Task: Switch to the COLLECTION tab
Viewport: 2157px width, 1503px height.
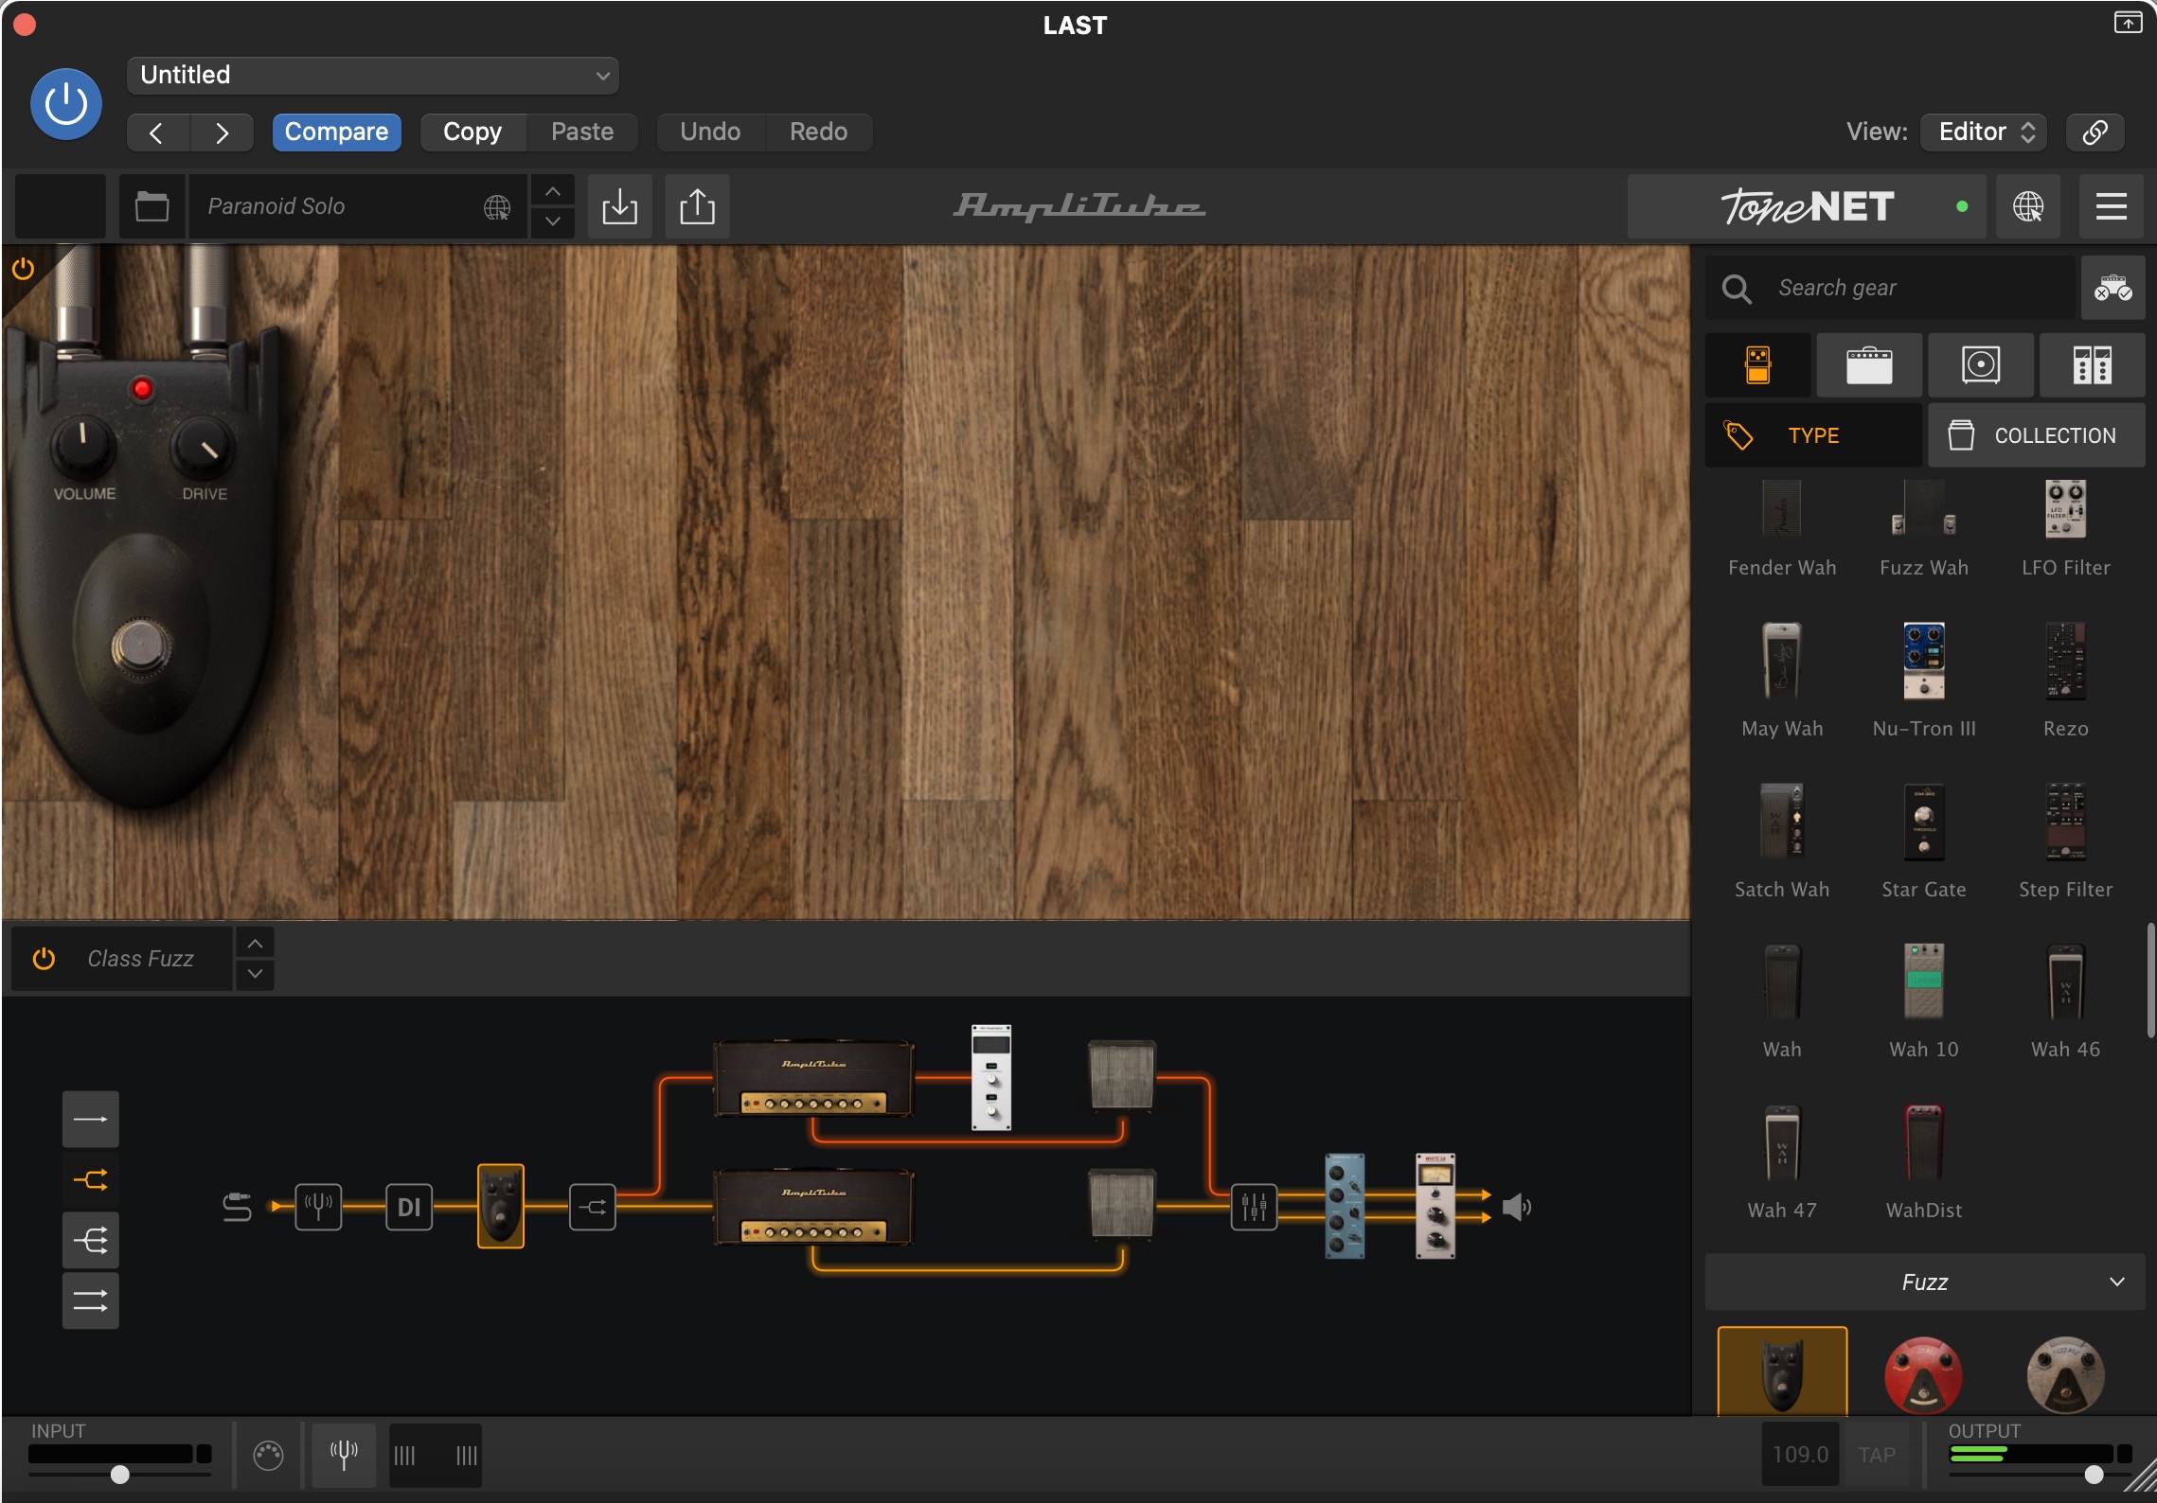Action: coord(2037,435)
